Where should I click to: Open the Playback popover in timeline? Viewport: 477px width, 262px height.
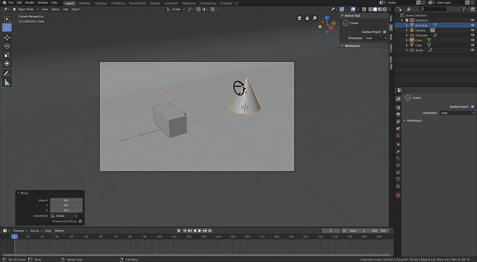pyautogui.click(x=20, y=231)
